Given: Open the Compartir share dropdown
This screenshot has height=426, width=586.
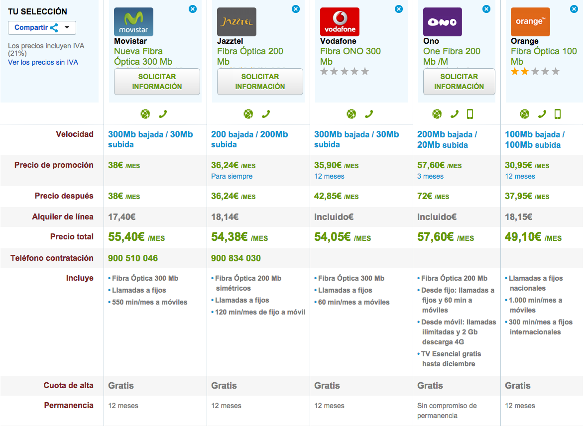Looking at the screenshot, I should [x=42, y=28].
